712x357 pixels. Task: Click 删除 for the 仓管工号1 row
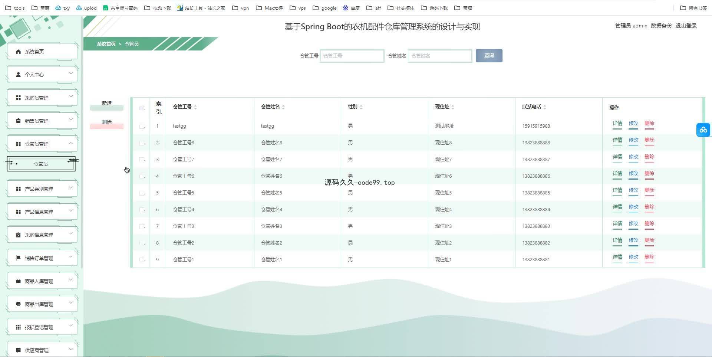tap(649, 257)
